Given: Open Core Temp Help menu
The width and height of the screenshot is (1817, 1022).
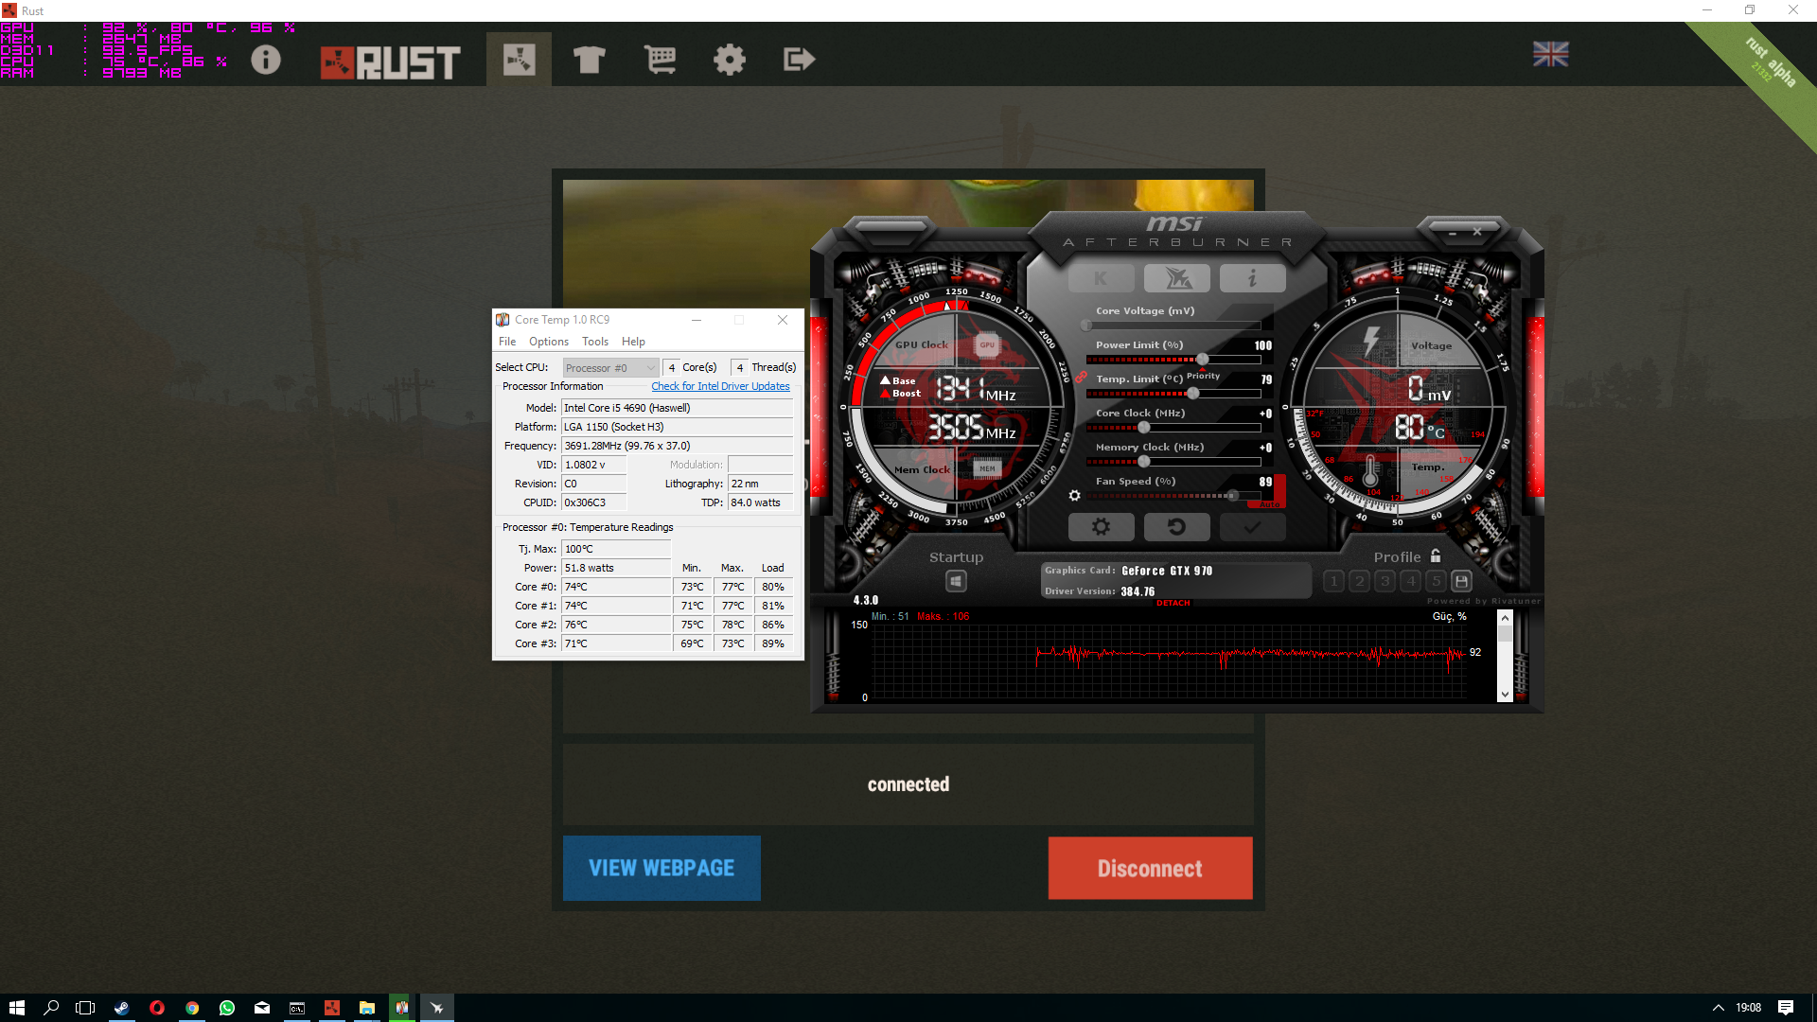Looking at the screenshot, I should pos(633,342).
